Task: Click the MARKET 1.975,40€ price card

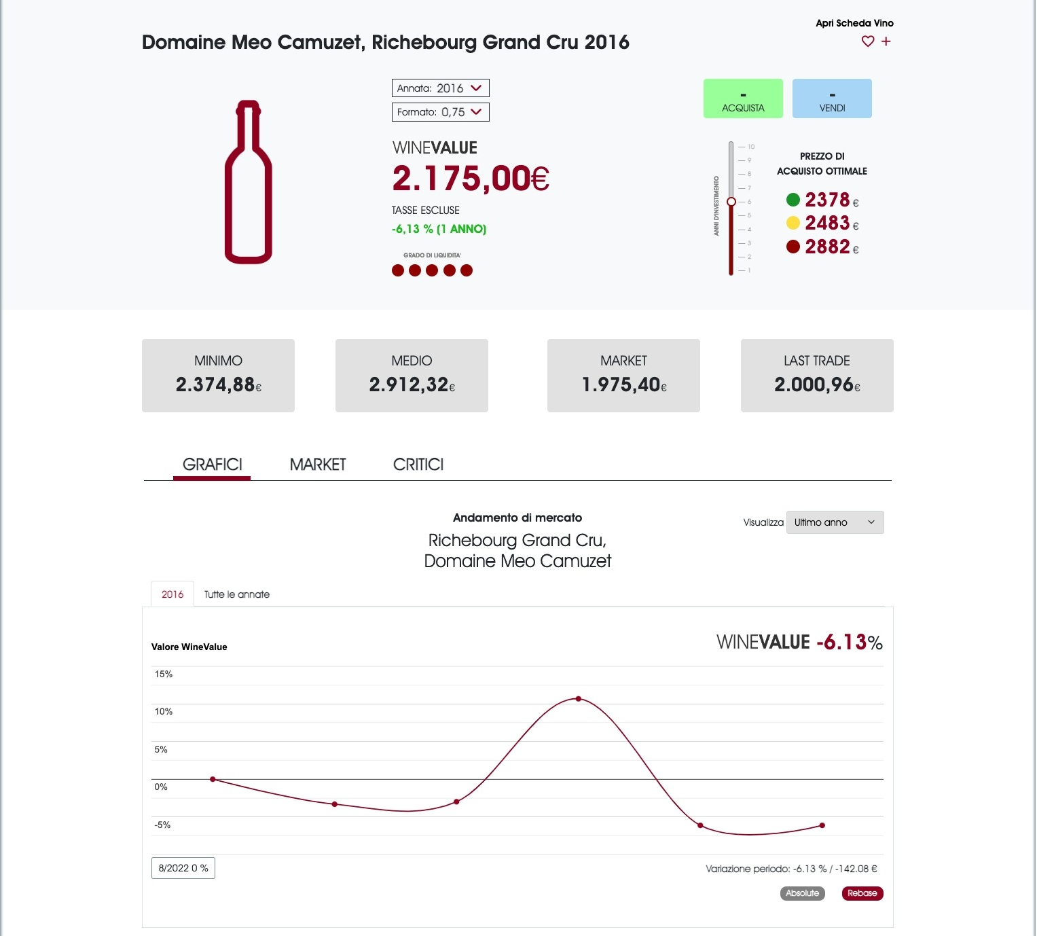Action: [623, 376]
